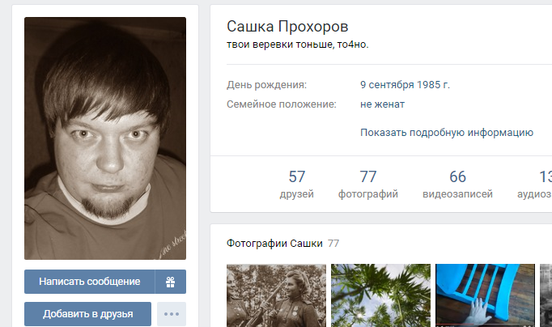Open the 57 друзей friends counter

pos(296,184)
